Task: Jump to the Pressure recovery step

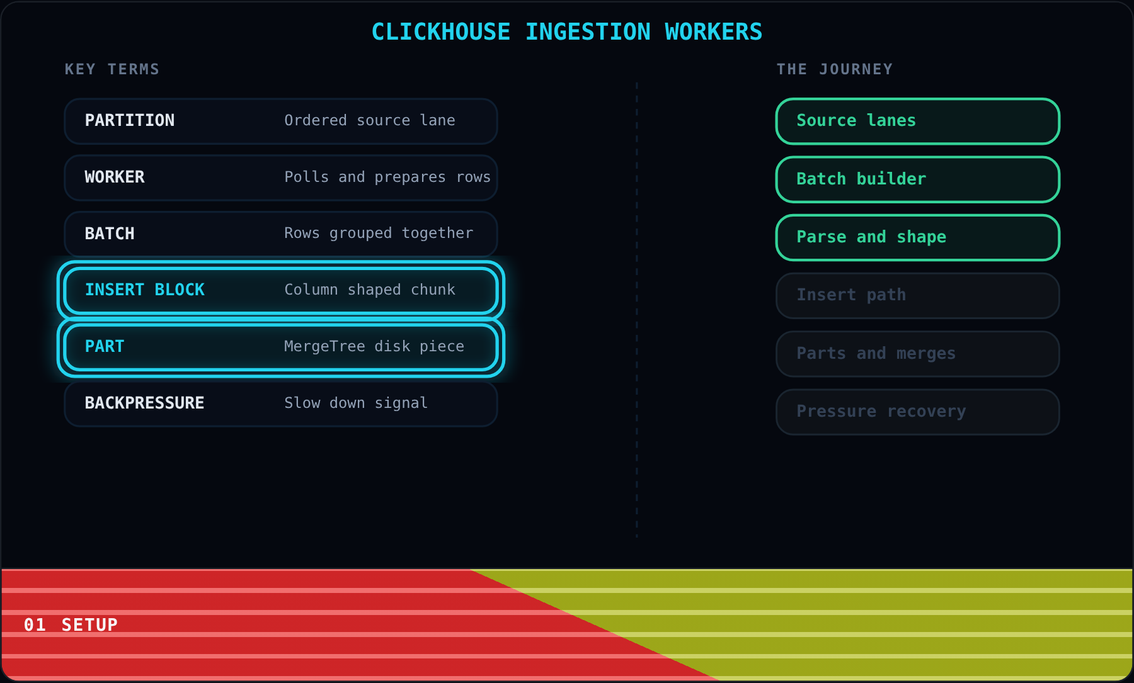Action: tap(917, 412)
